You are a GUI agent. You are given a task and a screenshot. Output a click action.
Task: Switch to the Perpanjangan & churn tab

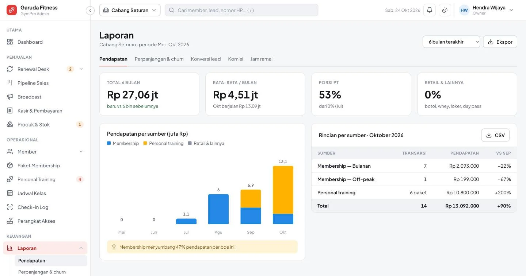click(x=159, y=59)
